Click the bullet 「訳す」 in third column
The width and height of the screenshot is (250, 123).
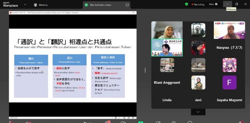click(x=100, y=68)
